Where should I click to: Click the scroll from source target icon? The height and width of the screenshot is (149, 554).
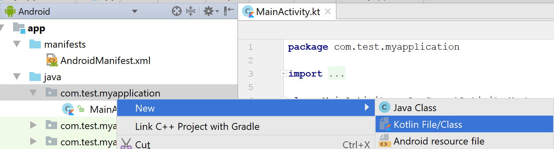(x=176, y=11)
